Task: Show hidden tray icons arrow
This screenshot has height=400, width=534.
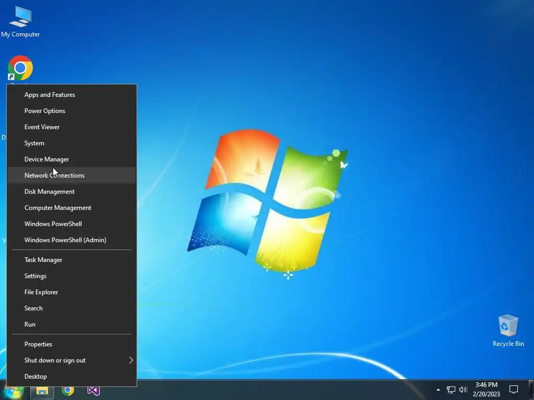Action: [438, 390]
